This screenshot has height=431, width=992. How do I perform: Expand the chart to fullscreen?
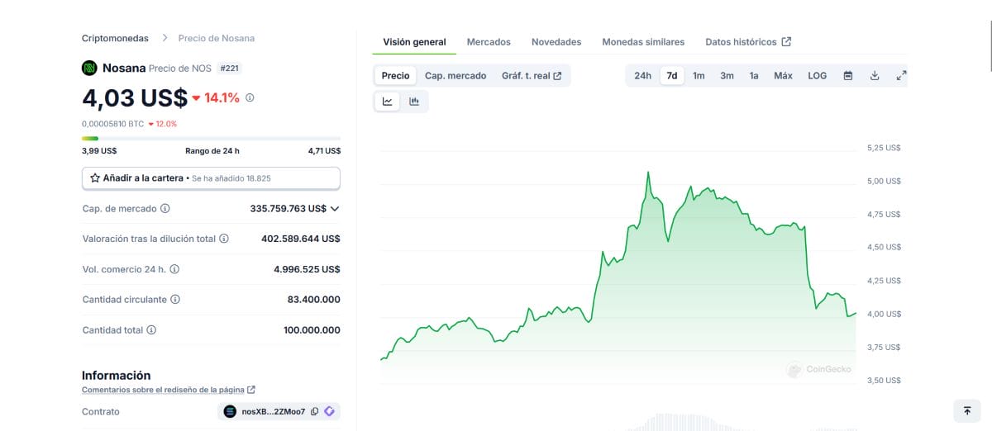(901, 76)
